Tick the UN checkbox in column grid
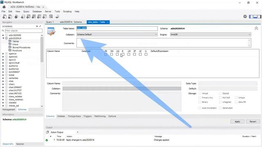Screen dimensions: 262x147 coord(129,54)
